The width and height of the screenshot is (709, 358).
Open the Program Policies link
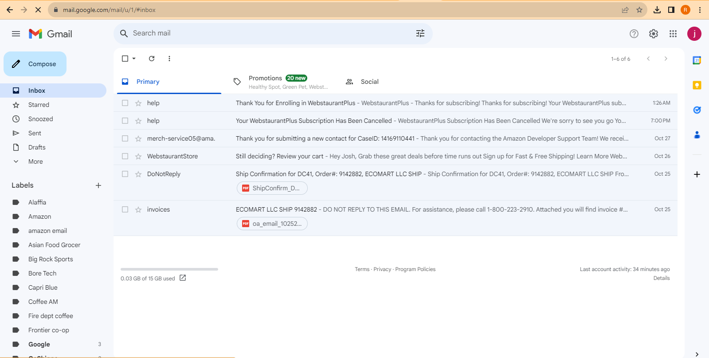click(415, 269)
